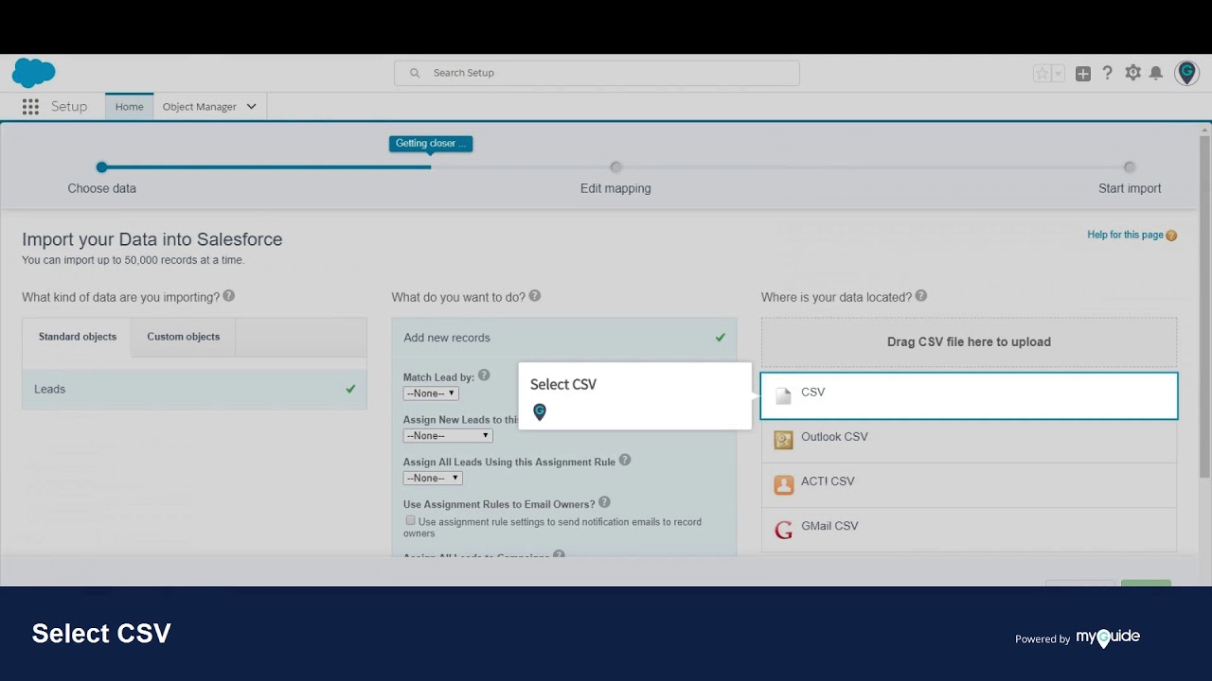
Task: Open the Object Manager tab
Action: (x=199, y=107)
